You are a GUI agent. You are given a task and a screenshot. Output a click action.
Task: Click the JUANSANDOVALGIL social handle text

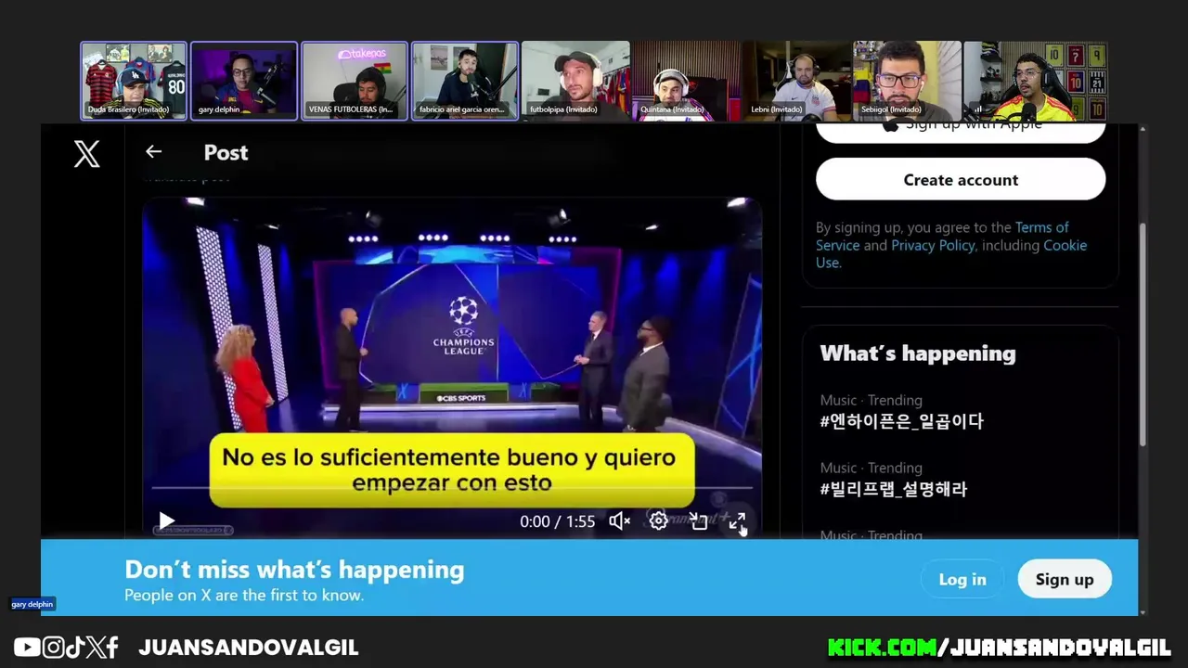(x=248, y=648)
